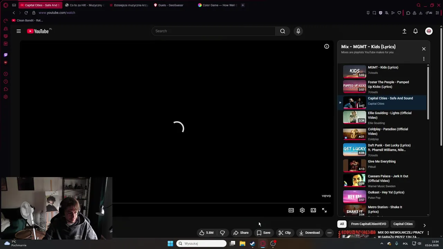Screen dimensions: 443x249
Task: Open YouTube account avatar menu
Action: point(429,31)
